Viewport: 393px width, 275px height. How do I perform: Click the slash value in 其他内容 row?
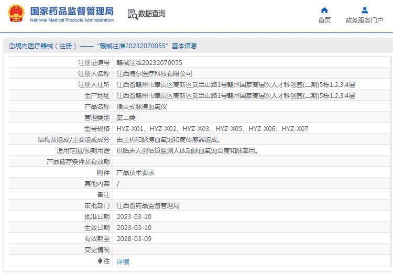118,184
